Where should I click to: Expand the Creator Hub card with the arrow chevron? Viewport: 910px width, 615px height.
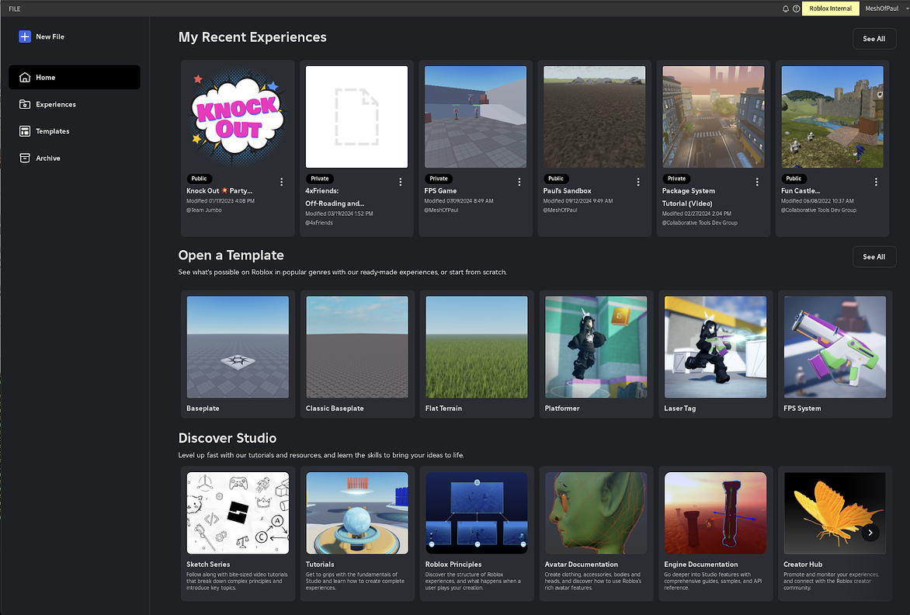pos(870,533)
